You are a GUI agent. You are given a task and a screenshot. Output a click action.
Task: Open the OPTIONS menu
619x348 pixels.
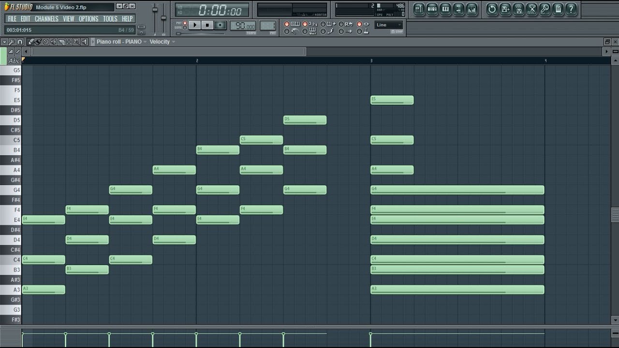[88, 19]
